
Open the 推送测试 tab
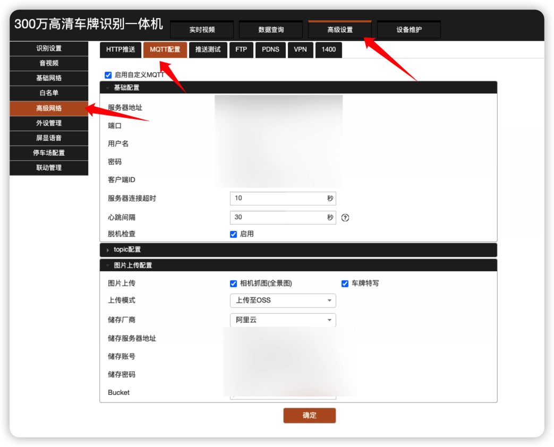[208, 50]
